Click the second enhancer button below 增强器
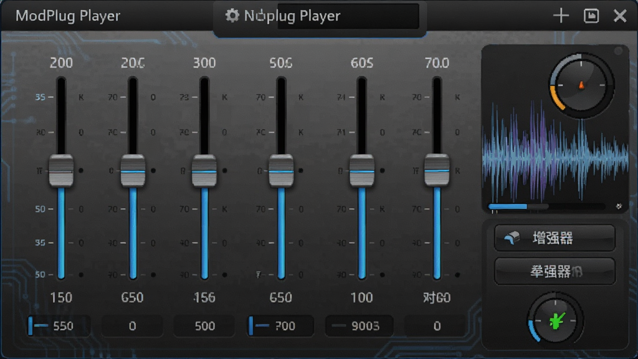638x359 pixels. [x=554, y=271]
